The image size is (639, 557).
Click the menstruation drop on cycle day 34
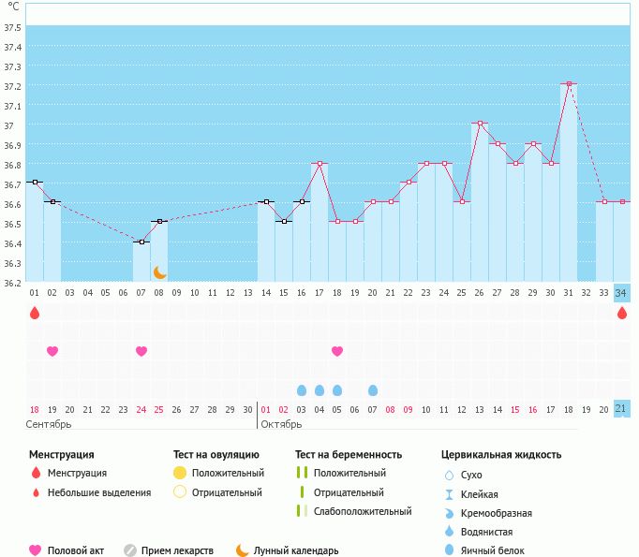(x=622, y=313)
